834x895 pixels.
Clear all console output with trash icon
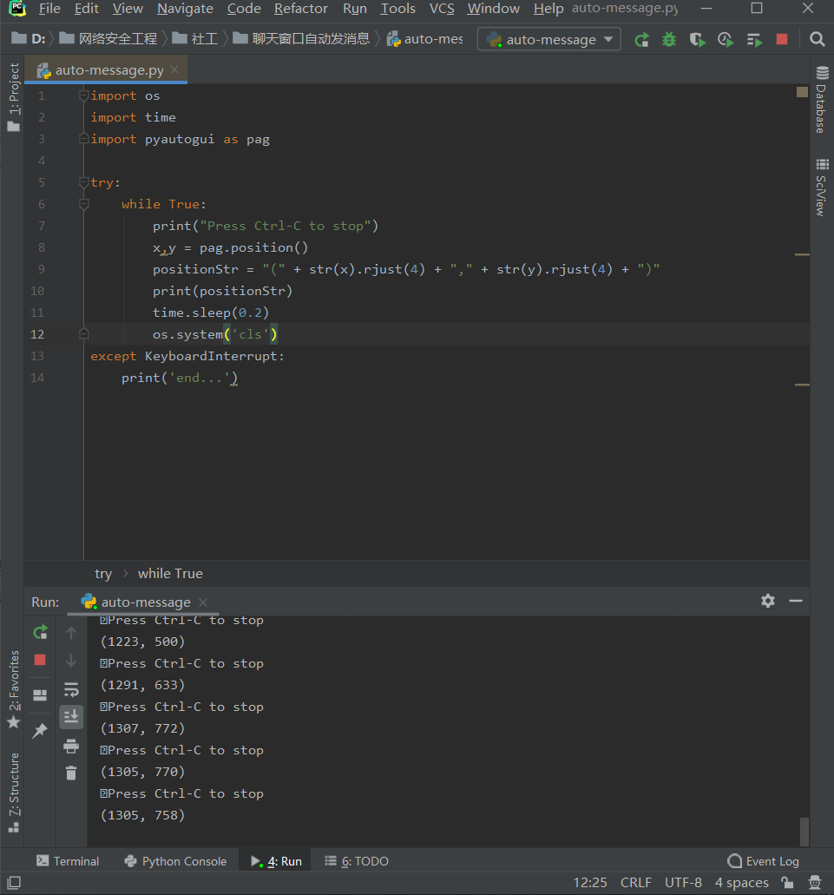point(71,773)
